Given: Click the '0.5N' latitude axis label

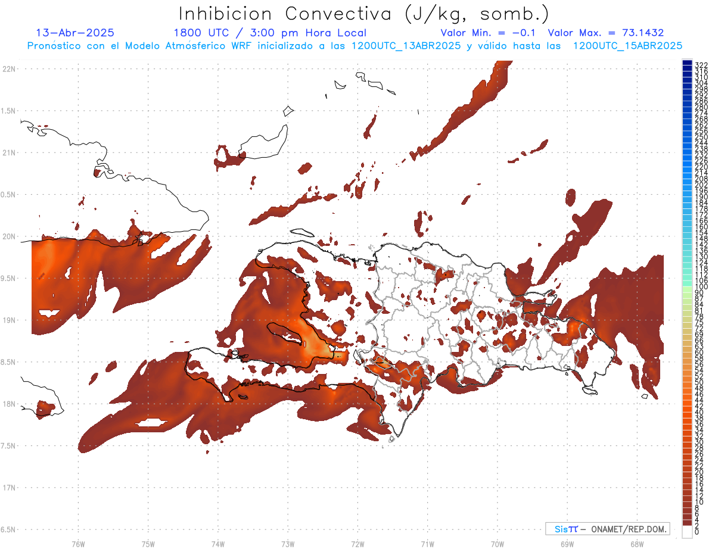Looking at the screenshot, I should (x=8, y=195).
